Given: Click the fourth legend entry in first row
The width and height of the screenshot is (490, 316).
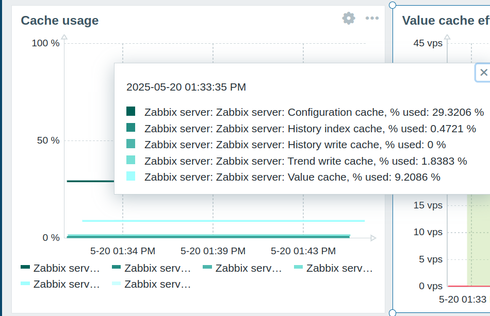Looking at the screenshot, I should pyautogui.click(x=333, y=268).
